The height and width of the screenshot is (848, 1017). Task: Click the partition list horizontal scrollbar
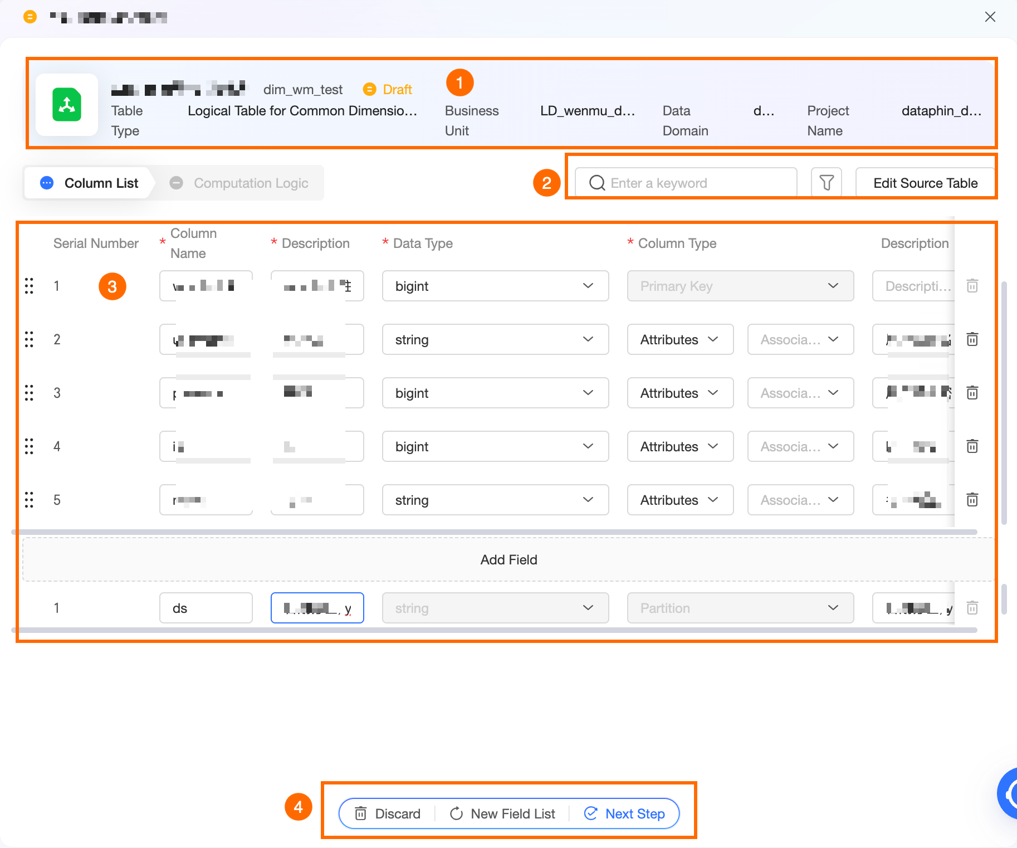point(495,630)
